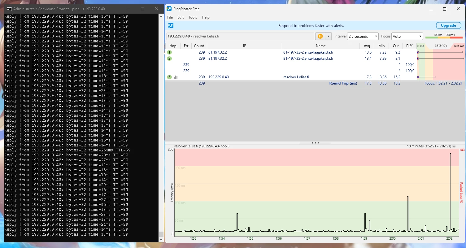Click the ping reply line with time=36ms
This screenshot has width=466, height=248.
[x=66, y=205]
